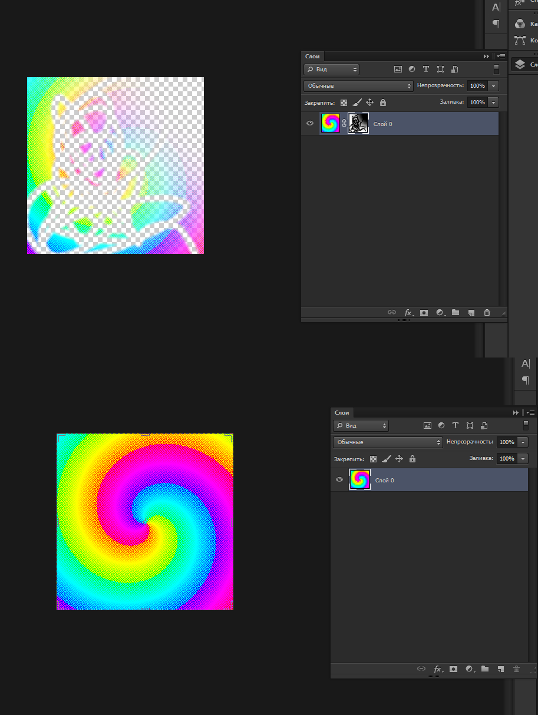Toggle layer filtering switch in upper panel
This screenshot has height=715, width=538.
tap(496, 69)
